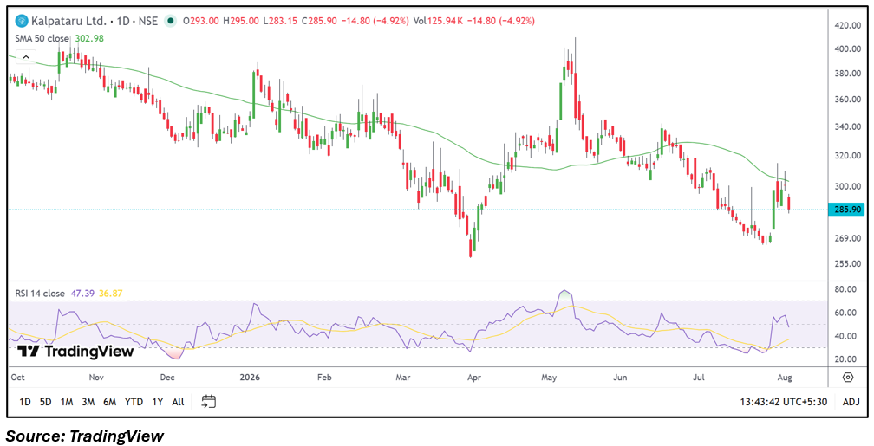Click the RSI moving average value 36.87

108,293
